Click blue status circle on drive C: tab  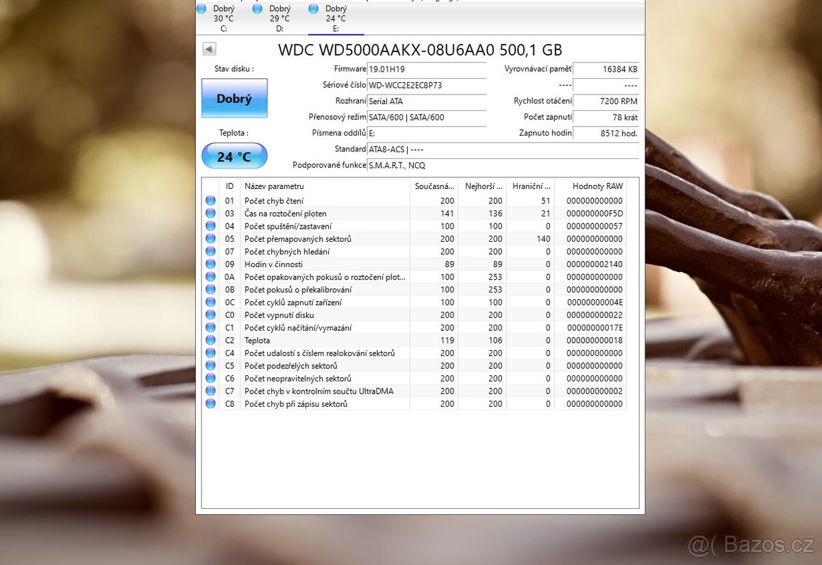point(201,9)
